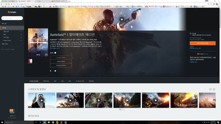Switch to the 스크린샷 및 동영상 tab
Viewport: 221px width, 124px height.
coord(34,81)
